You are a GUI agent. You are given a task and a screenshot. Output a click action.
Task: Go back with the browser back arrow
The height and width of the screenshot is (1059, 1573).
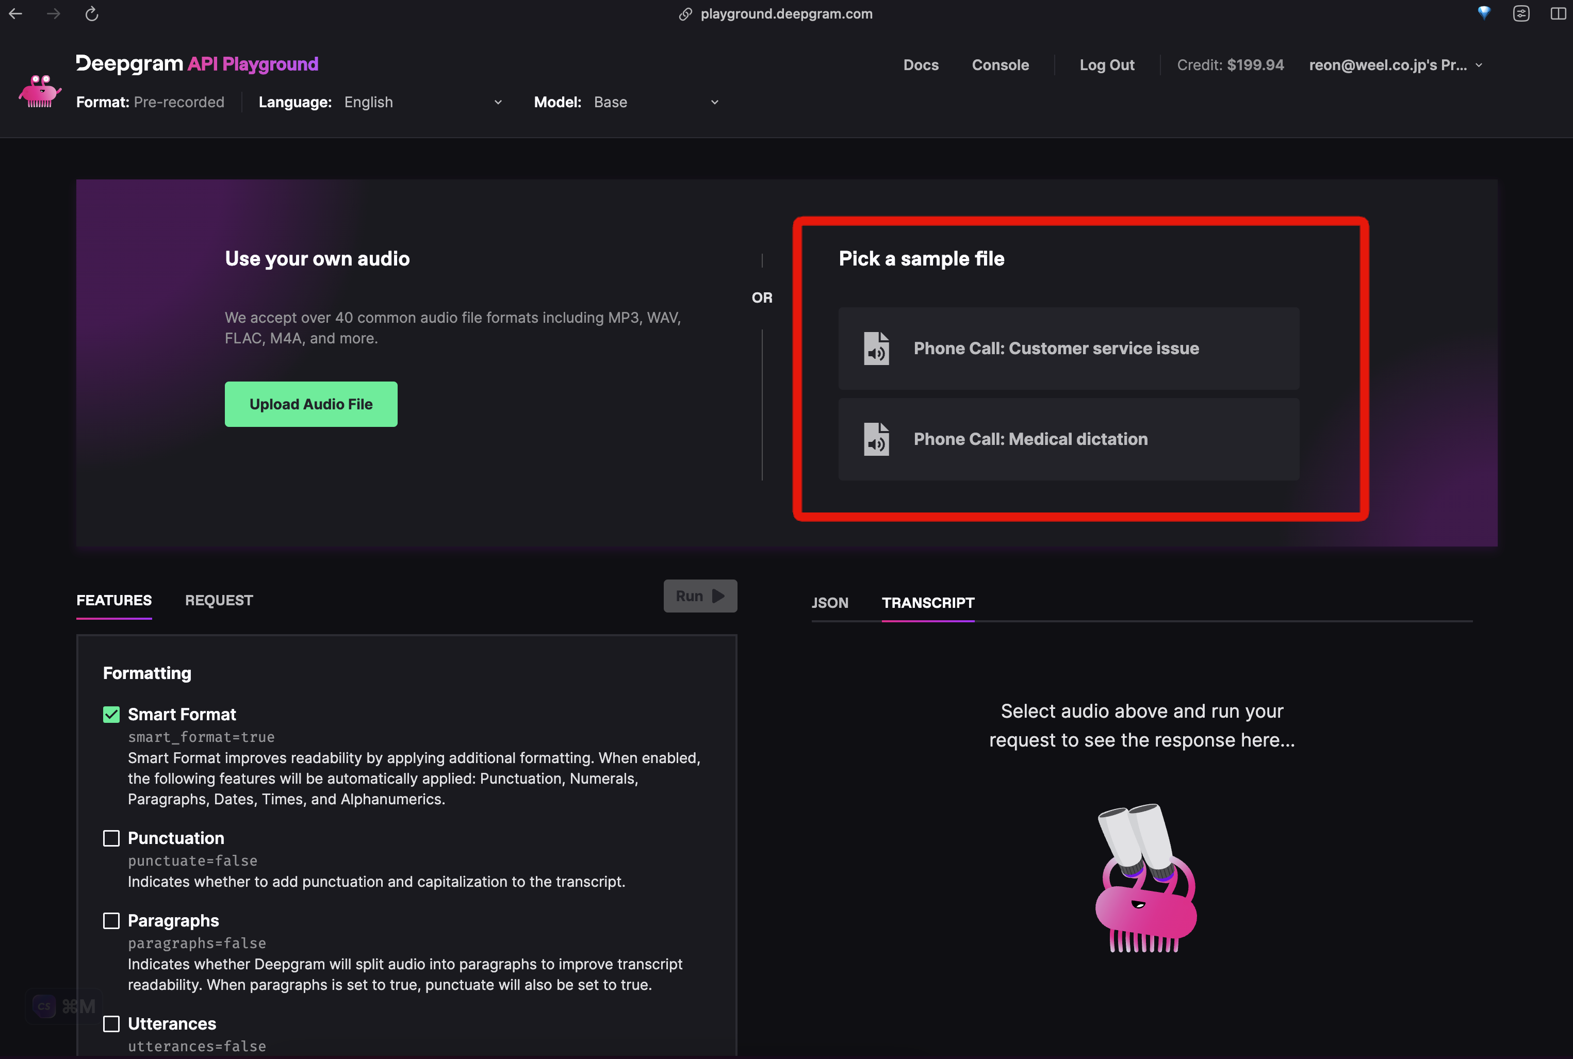pos(15,13)
